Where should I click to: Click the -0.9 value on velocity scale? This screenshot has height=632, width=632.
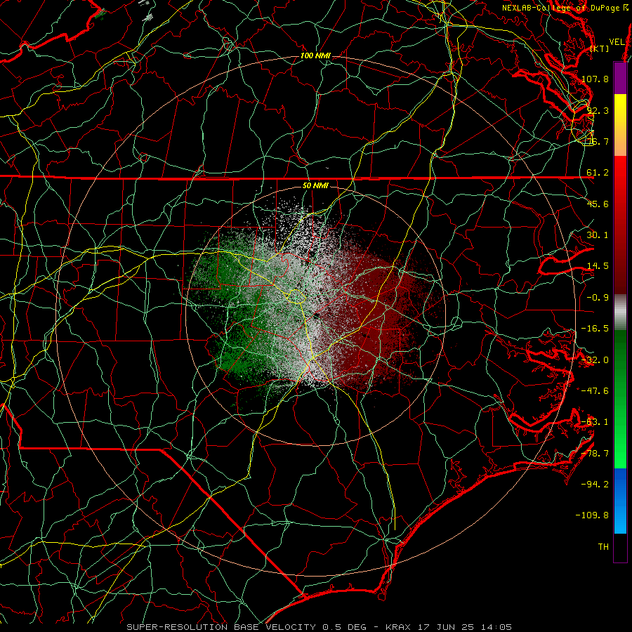tap(598, 298)
